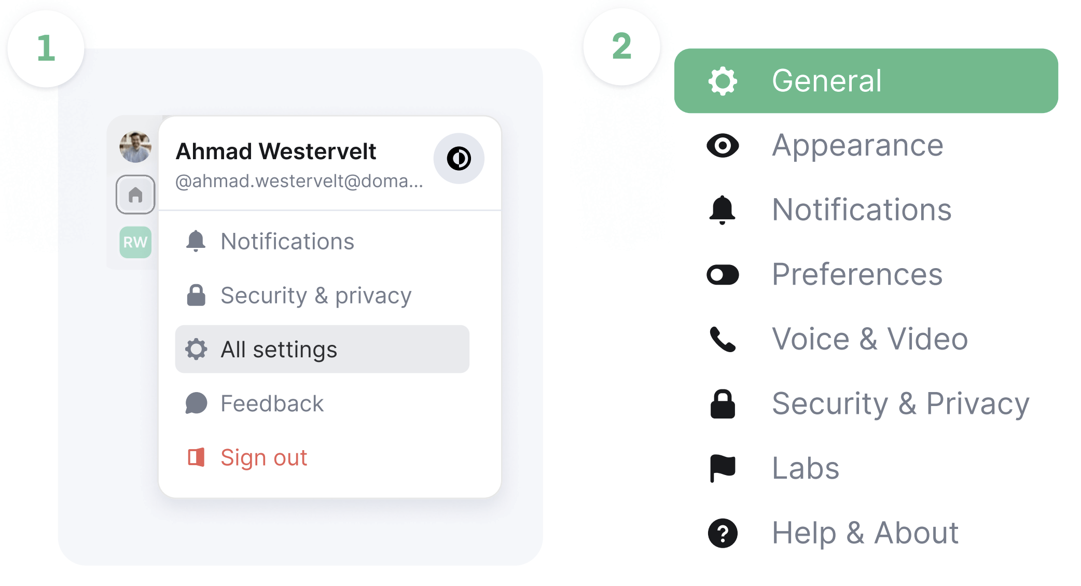Image resolution: width=1081 pixels, height=586 pixels.
Task: Click the gear icon beside All settings
Action: (x=196, y=350)
